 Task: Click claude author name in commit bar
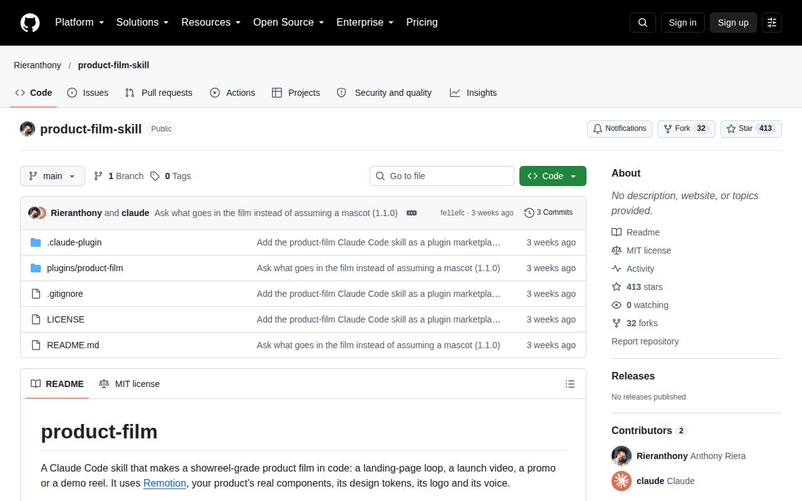pyautogui.click(x=135, y=213)
